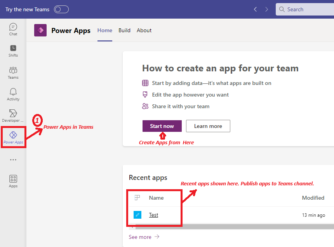The image size is (334, 247).
Task: Click the share people icon
Action: tap(145, 106)
